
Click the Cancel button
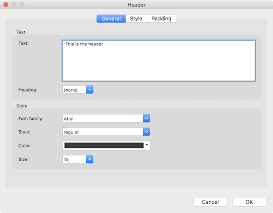coord(210,202)
